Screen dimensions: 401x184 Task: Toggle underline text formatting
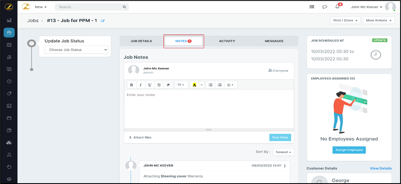(x=150, y=85)
